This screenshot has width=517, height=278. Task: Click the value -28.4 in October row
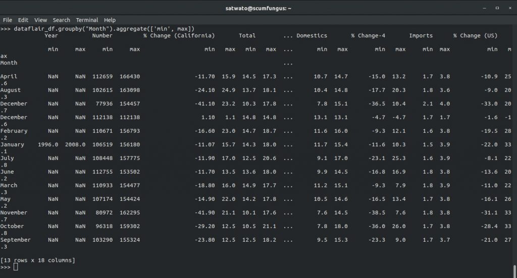(x=489, y=226)
